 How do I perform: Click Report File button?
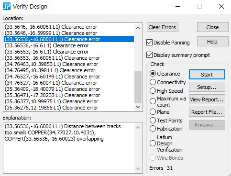(x=207, y=112)
